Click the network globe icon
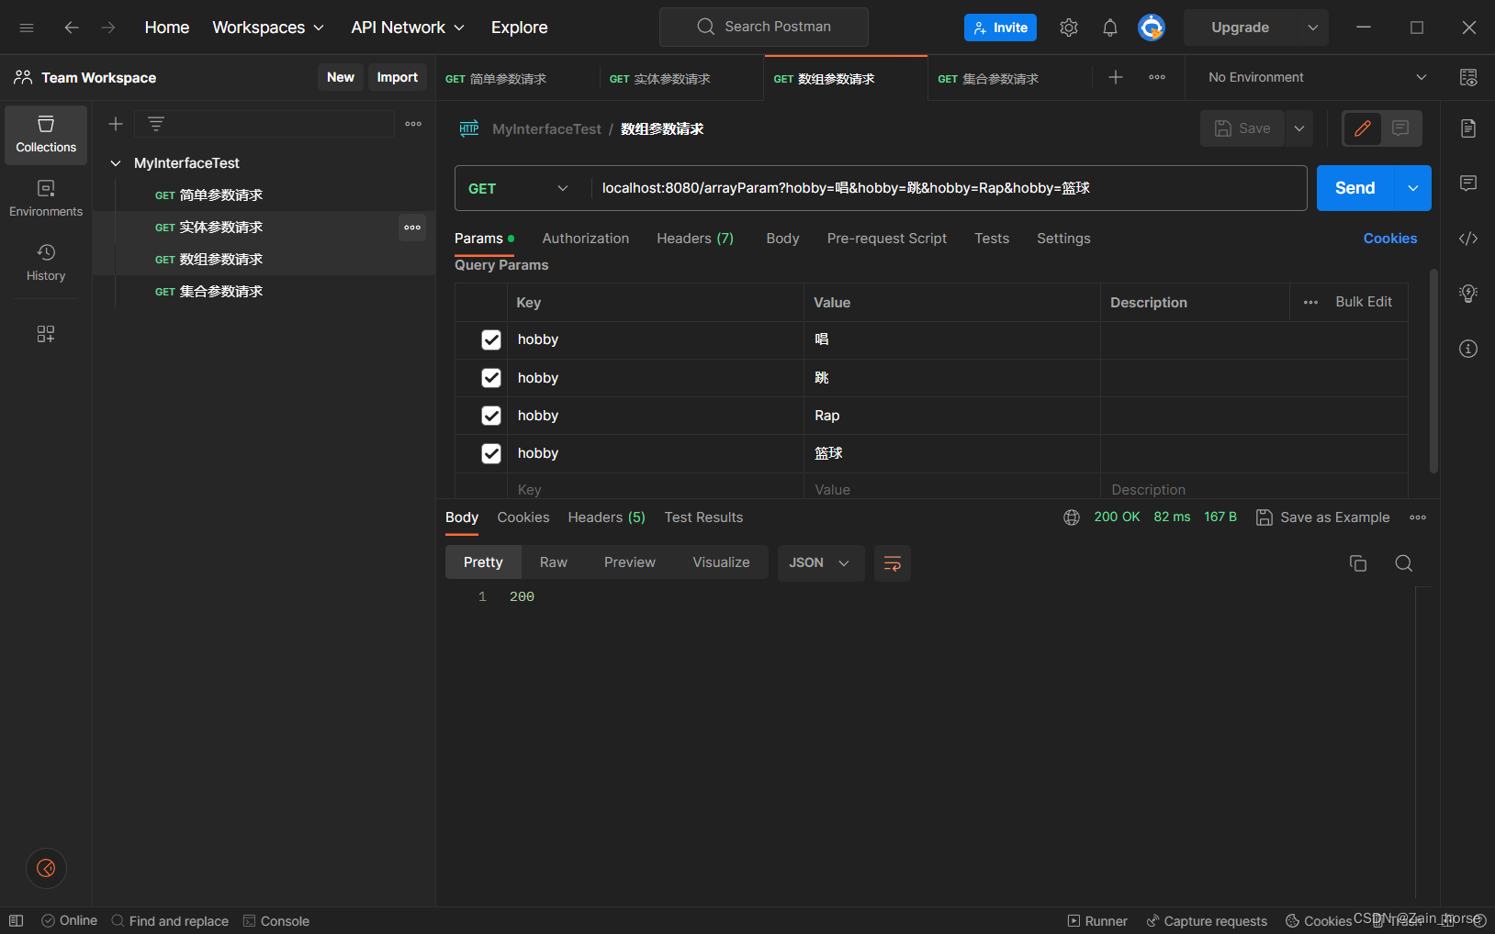This screenshot has height=934, width=1495. click(x=1072, y=517)
